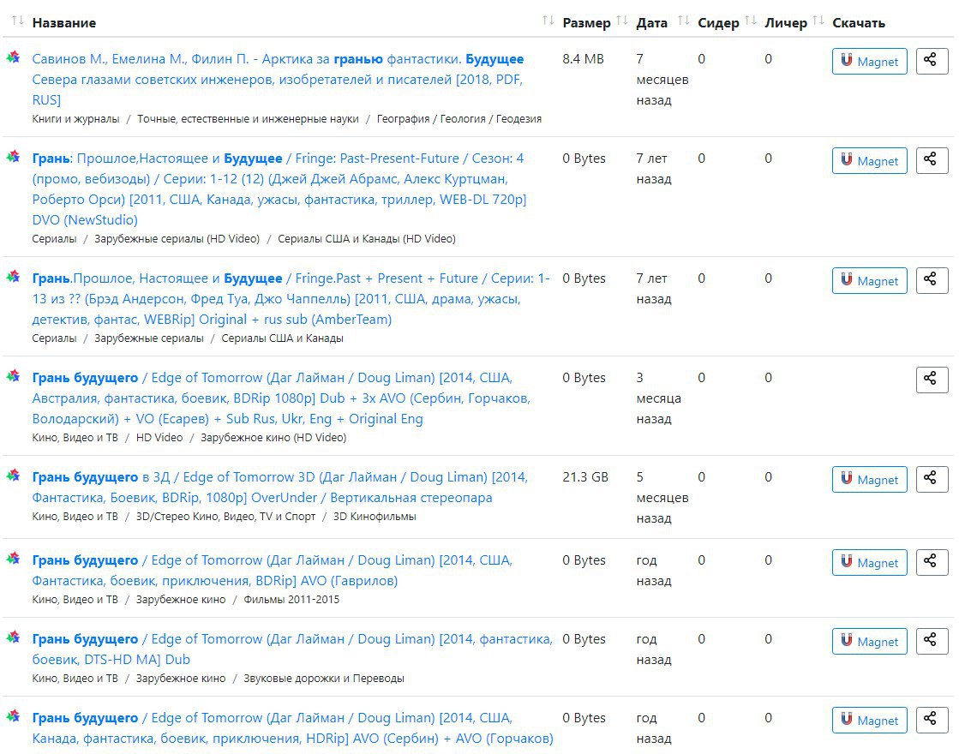Viewport: 959px width, 754px height.
Task: Share Edge of Tomorrow AVO Гаврилов torrent
Action: pyautogui.click(x=932, y=563)
